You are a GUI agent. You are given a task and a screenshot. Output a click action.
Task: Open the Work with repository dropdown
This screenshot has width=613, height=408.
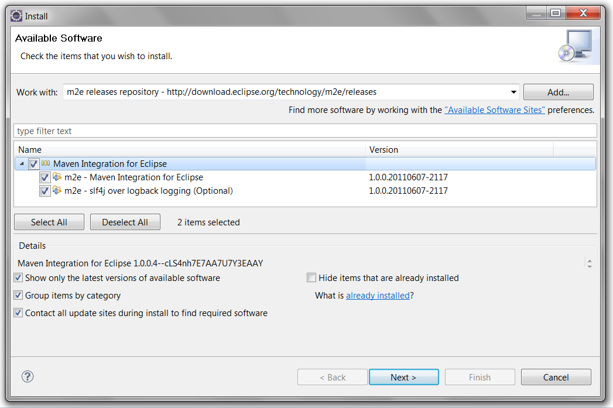point(513,92)
